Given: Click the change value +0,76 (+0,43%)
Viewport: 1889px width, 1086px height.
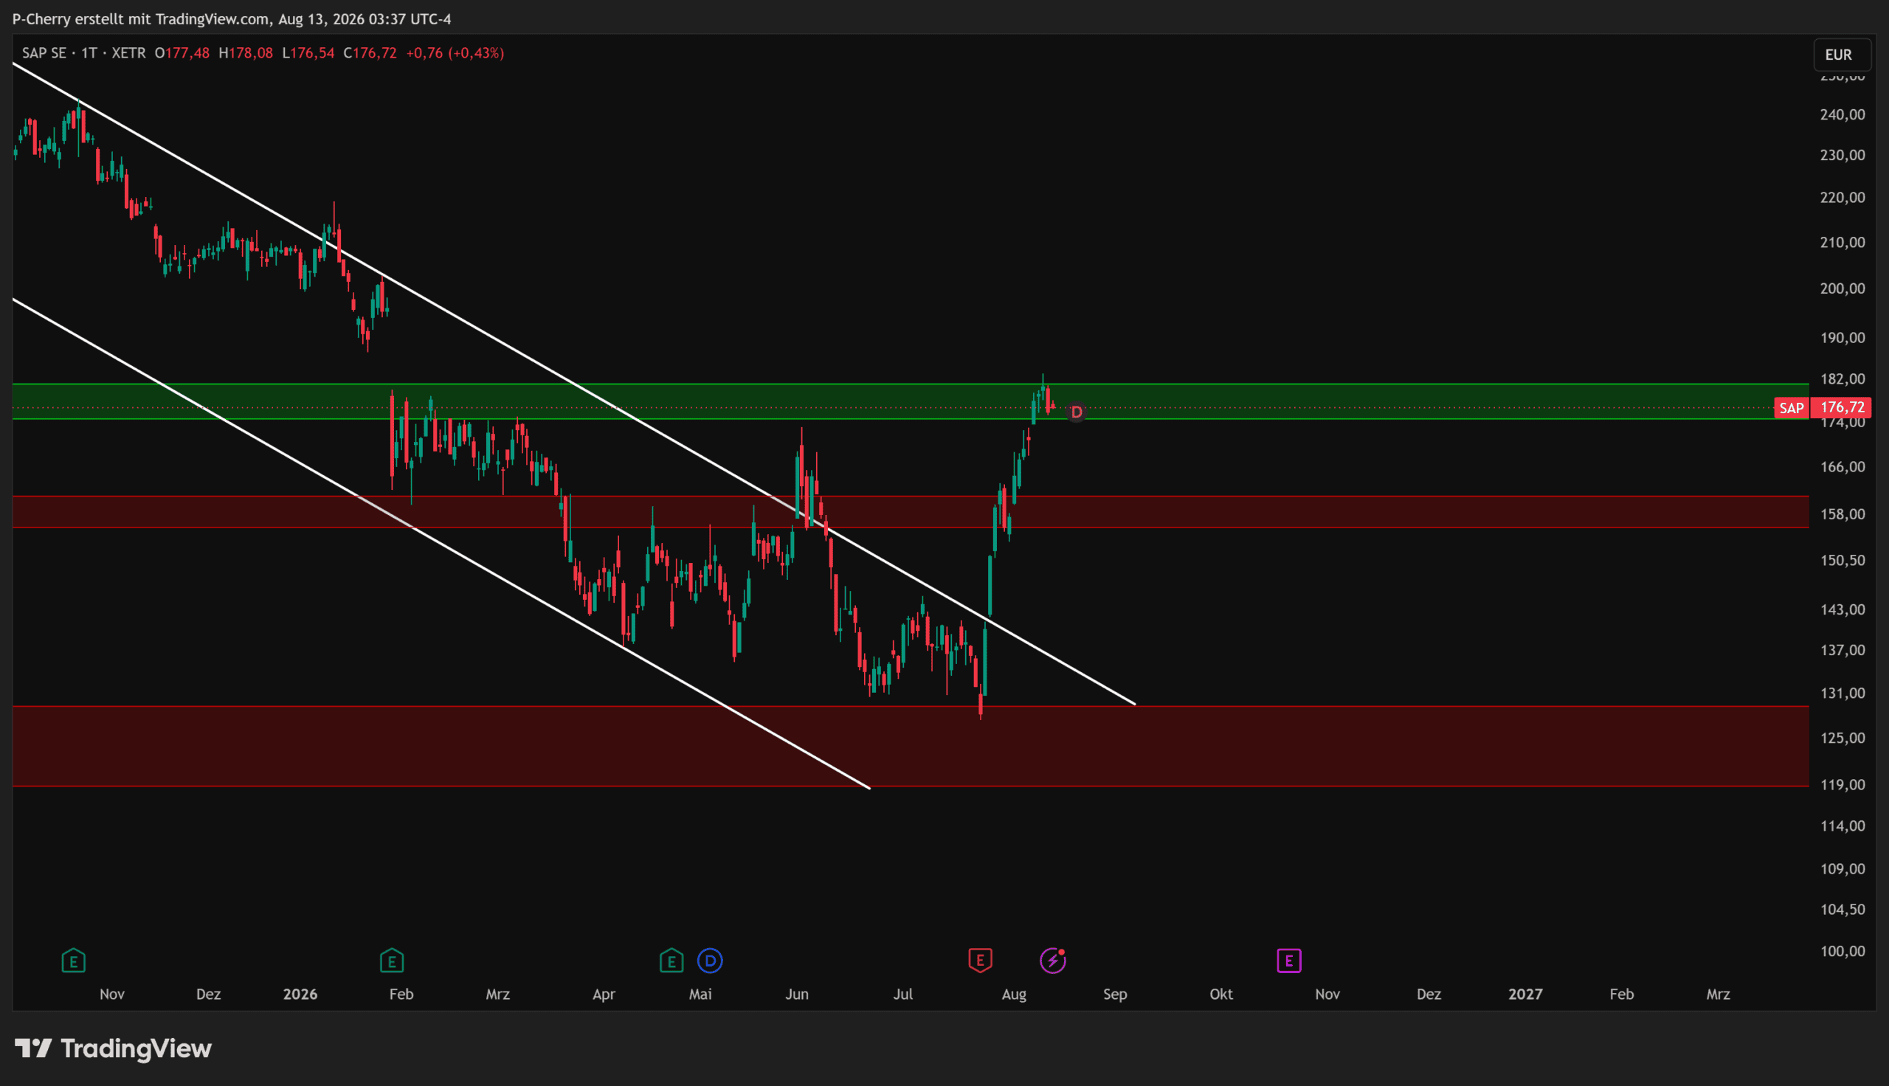Looking at the screenshot, I should point(455,53).
